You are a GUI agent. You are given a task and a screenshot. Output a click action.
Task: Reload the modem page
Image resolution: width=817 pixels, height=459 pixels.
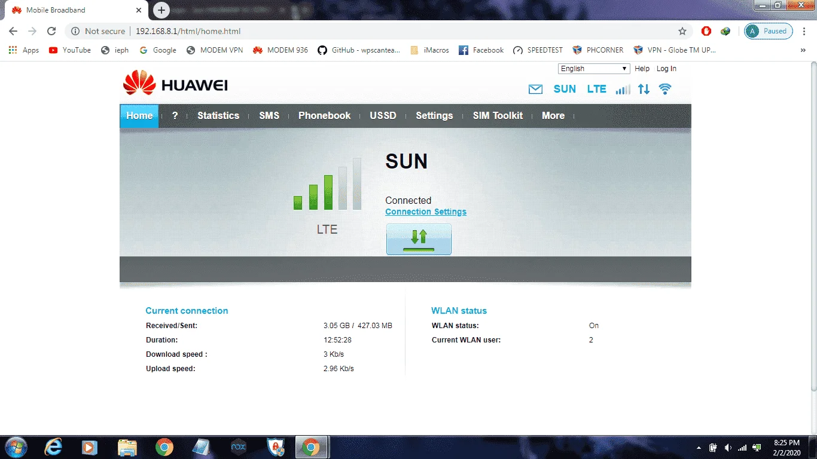[x=51, y=31]
